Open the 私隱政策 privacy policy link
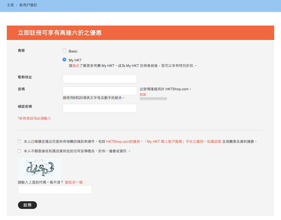281x220 pixels. 214,142
